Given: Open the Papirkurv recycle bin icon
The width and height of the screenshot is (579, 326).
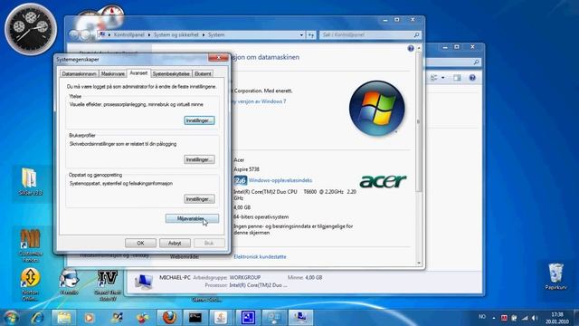Looking at the screenshot, I should coord(555,276).
